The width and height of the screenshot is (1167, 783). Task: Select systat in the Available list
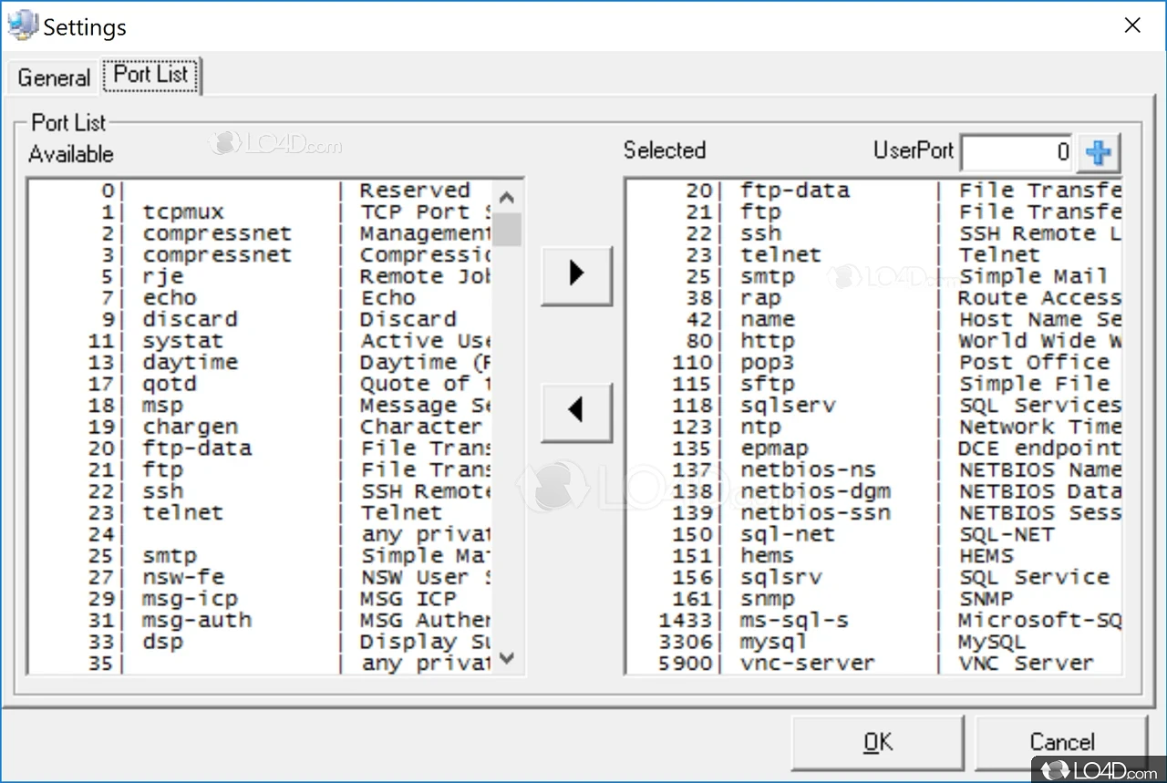click(261, 341)
